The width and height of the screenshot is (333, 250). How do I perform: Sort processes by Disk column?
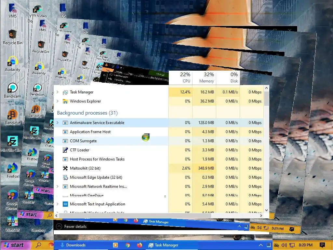228,77
